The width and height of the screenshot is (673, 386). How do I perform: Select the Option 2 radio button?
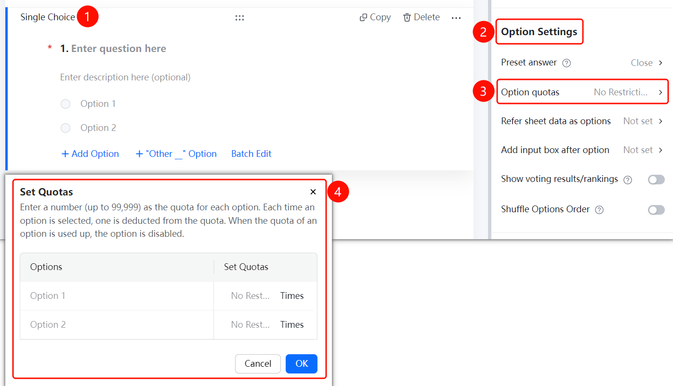(x=66, y=128)
